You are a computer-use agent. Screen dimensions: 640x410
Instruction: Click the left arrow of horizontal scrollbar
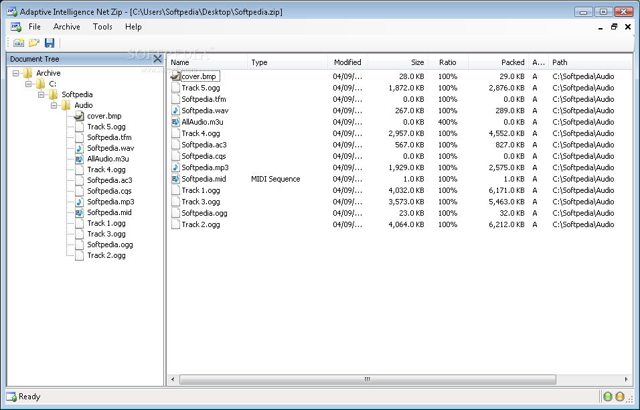173,379
